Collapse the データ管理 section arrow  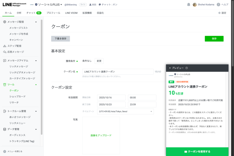pos(36,129)
